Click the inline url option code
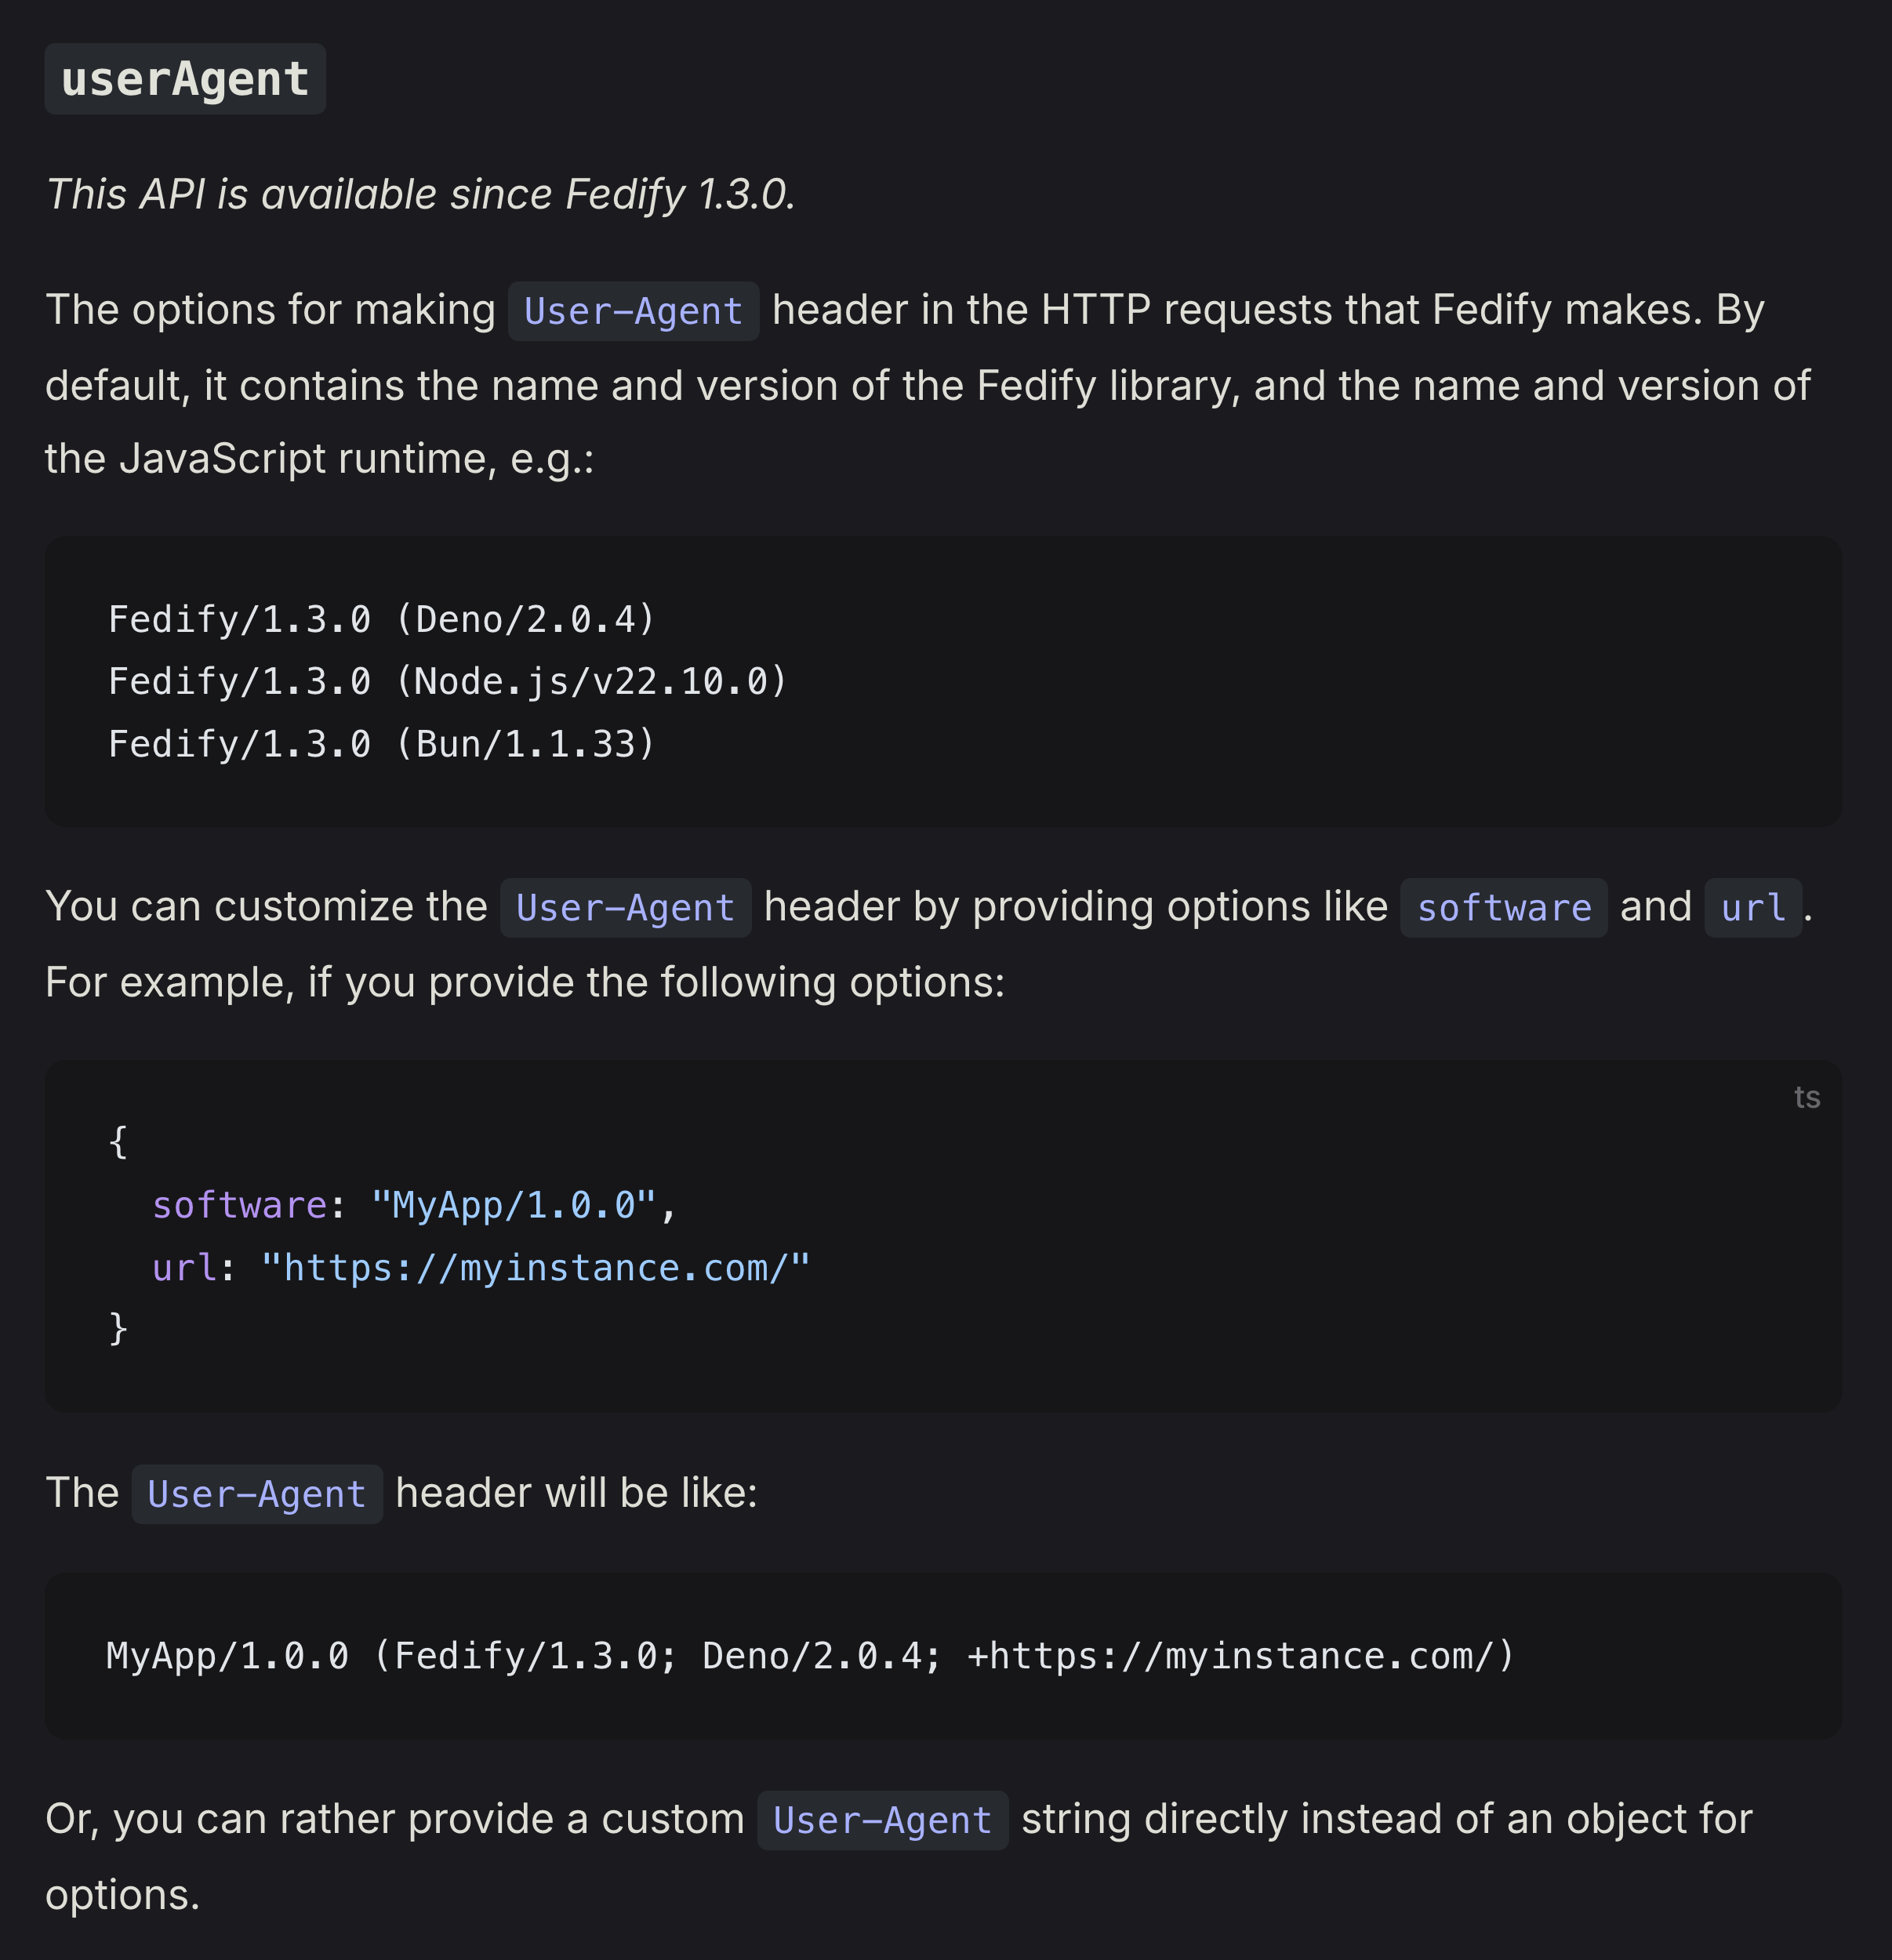This screenshot has height=1960, width=1892. click(1752, 908)
